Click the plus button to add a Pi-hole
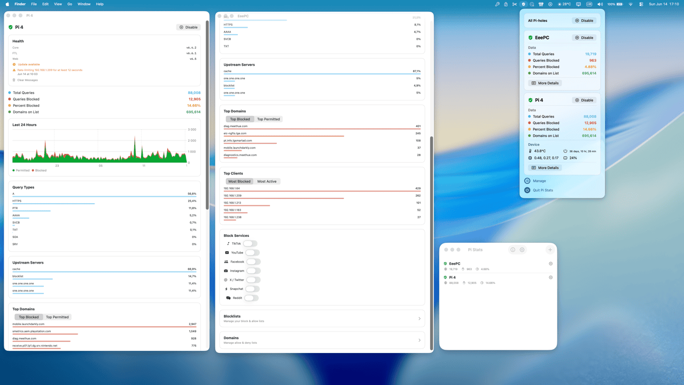This screenshot has width=684, height=385. tap(550, 250)
